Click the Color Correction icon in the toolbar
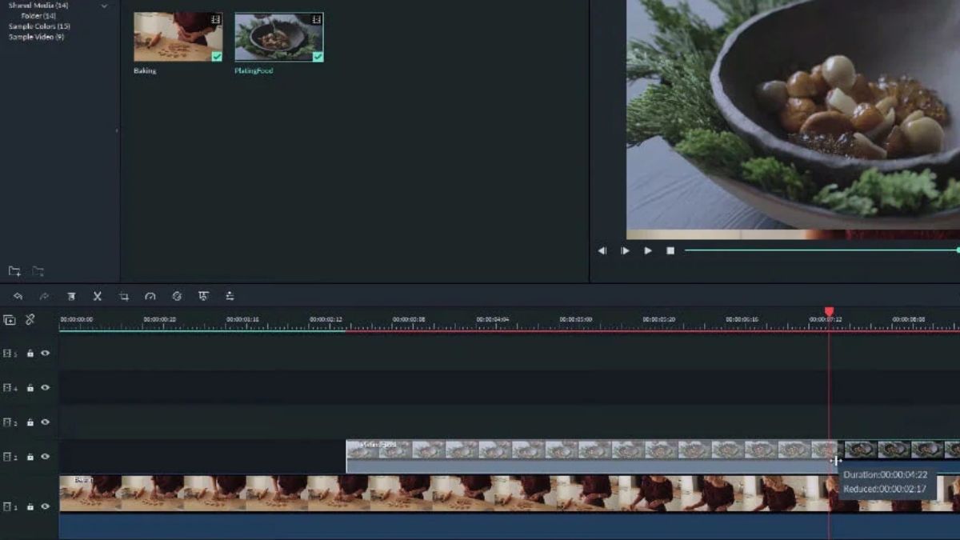The image size is (960, 540). [x=177, y=297]
